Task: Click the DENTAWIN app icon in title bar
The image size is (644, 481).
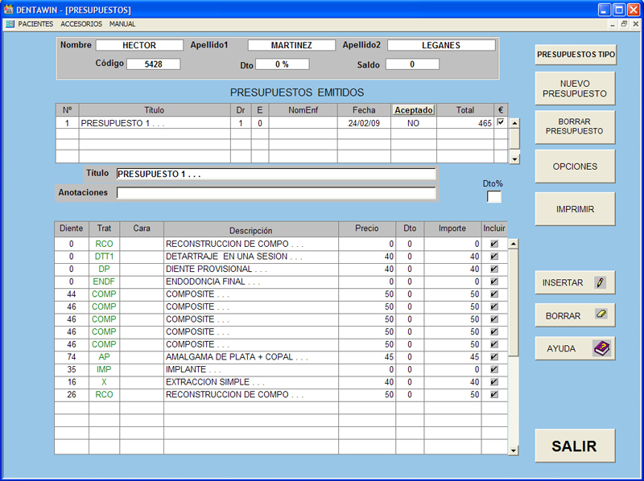Action: tap(9, 9)
